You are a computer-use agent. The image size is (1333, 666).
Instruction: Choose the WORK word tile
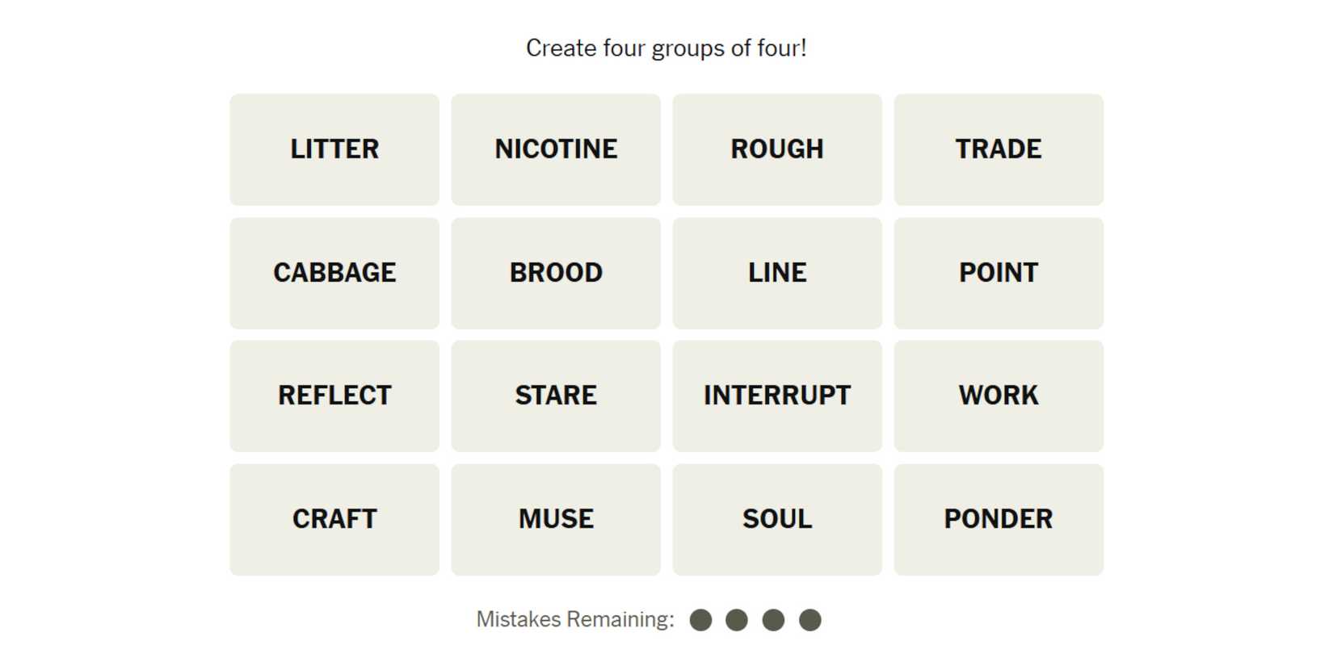999,396
